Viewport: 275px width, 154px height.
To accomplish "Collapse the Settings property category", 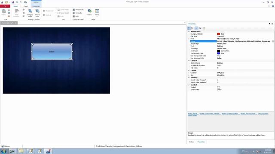I will click(189, 77).
